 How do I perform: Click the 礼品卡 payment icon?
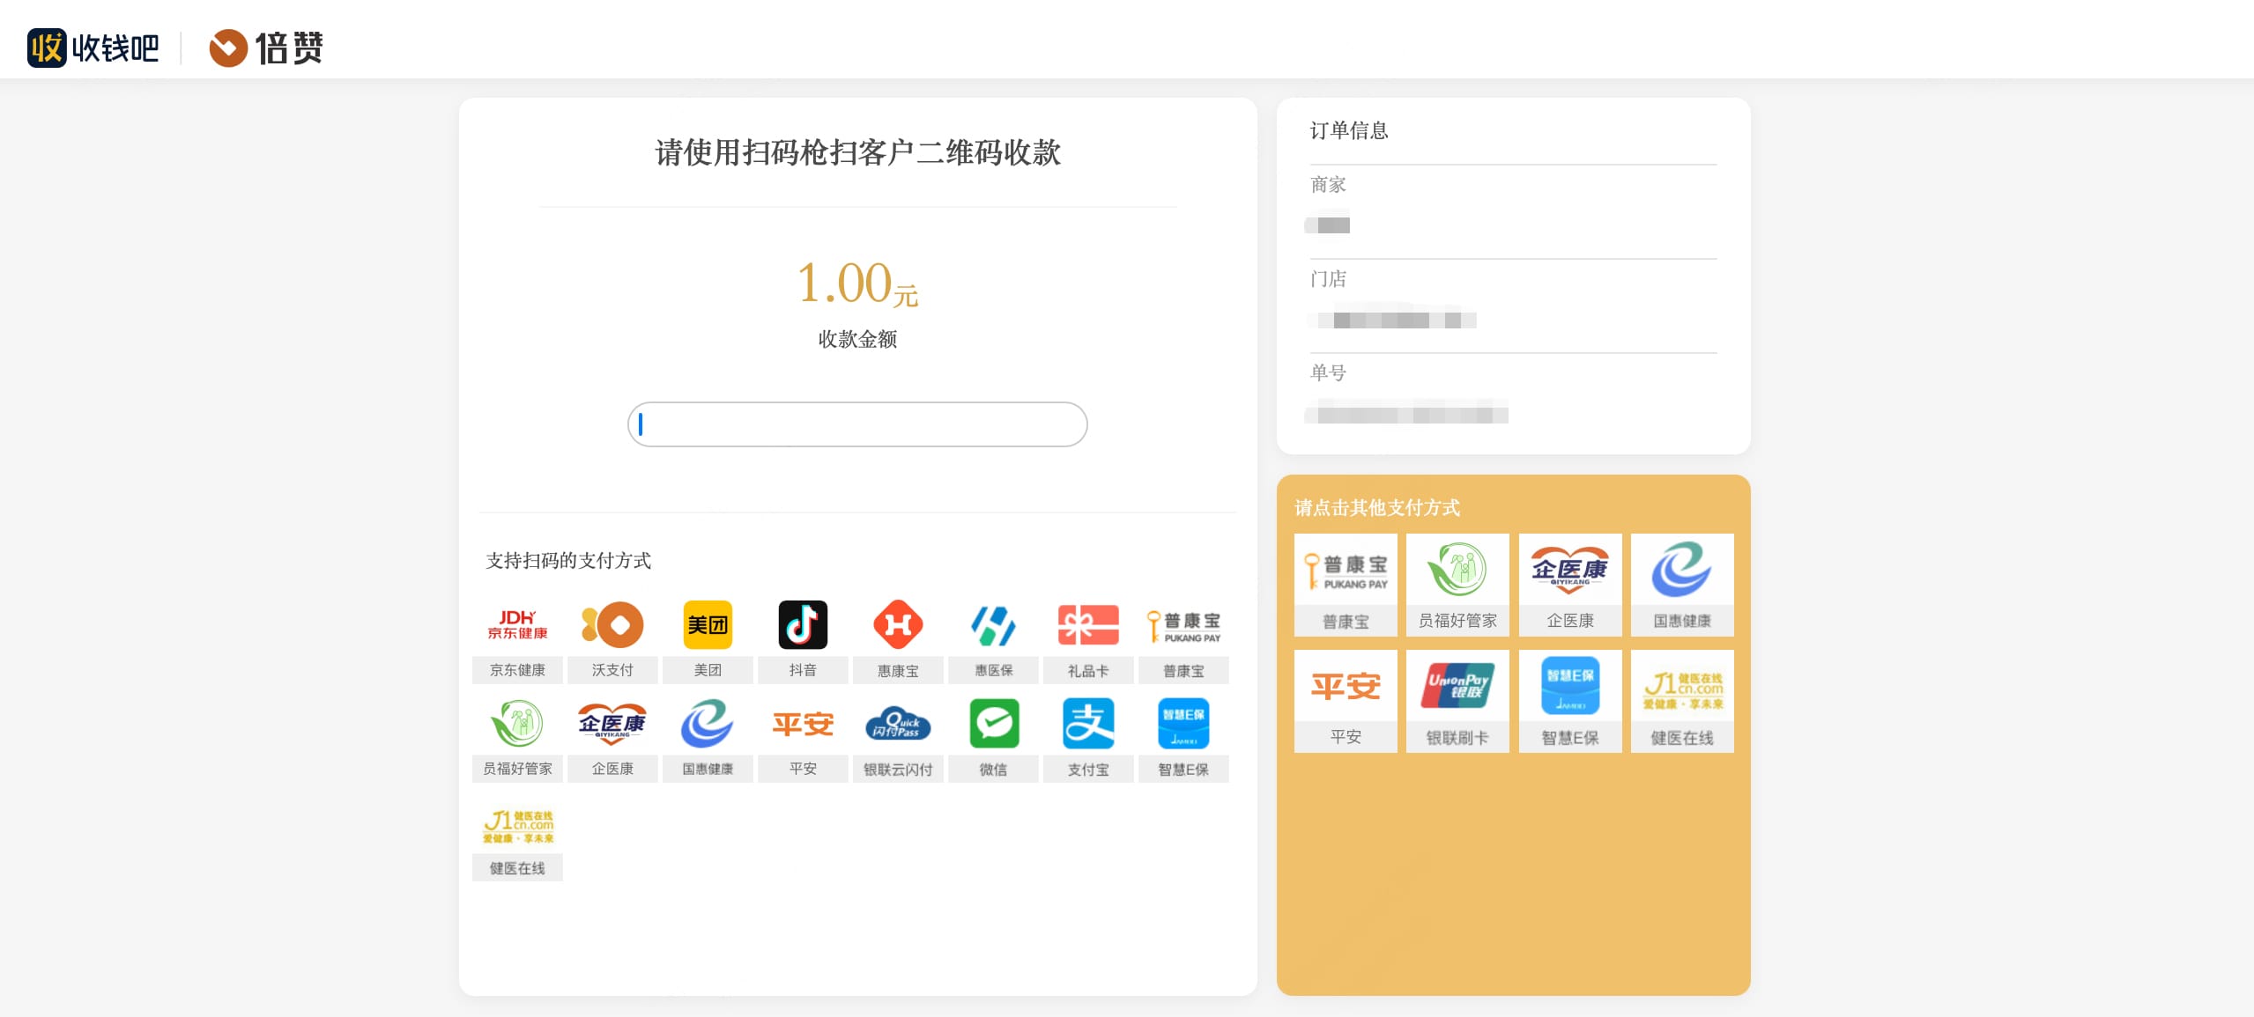click(1088, 624)
